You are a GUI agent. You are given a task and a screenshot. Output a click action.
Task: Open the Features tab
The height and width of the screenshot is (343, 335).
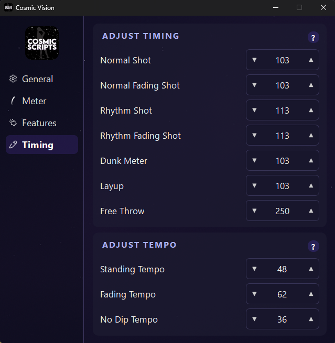click(39, 123)
